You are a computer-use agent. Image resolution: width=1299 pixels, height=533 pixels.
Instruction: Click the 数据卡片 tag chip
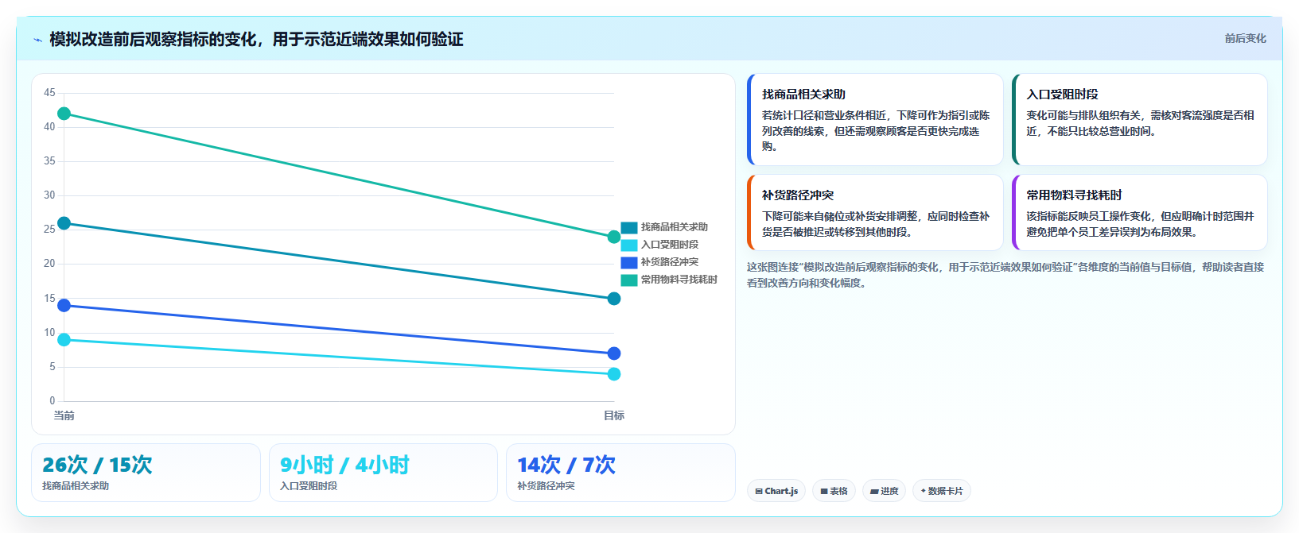(942, 491)
